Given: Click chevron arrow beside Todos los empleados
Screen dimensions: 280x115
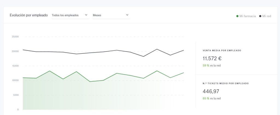Looking at the screenshot, I should pos(86,15).
